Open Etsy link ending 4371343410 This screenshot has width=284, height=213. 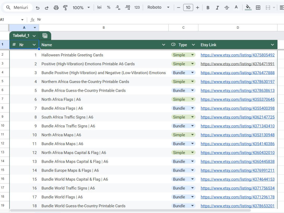237,126
